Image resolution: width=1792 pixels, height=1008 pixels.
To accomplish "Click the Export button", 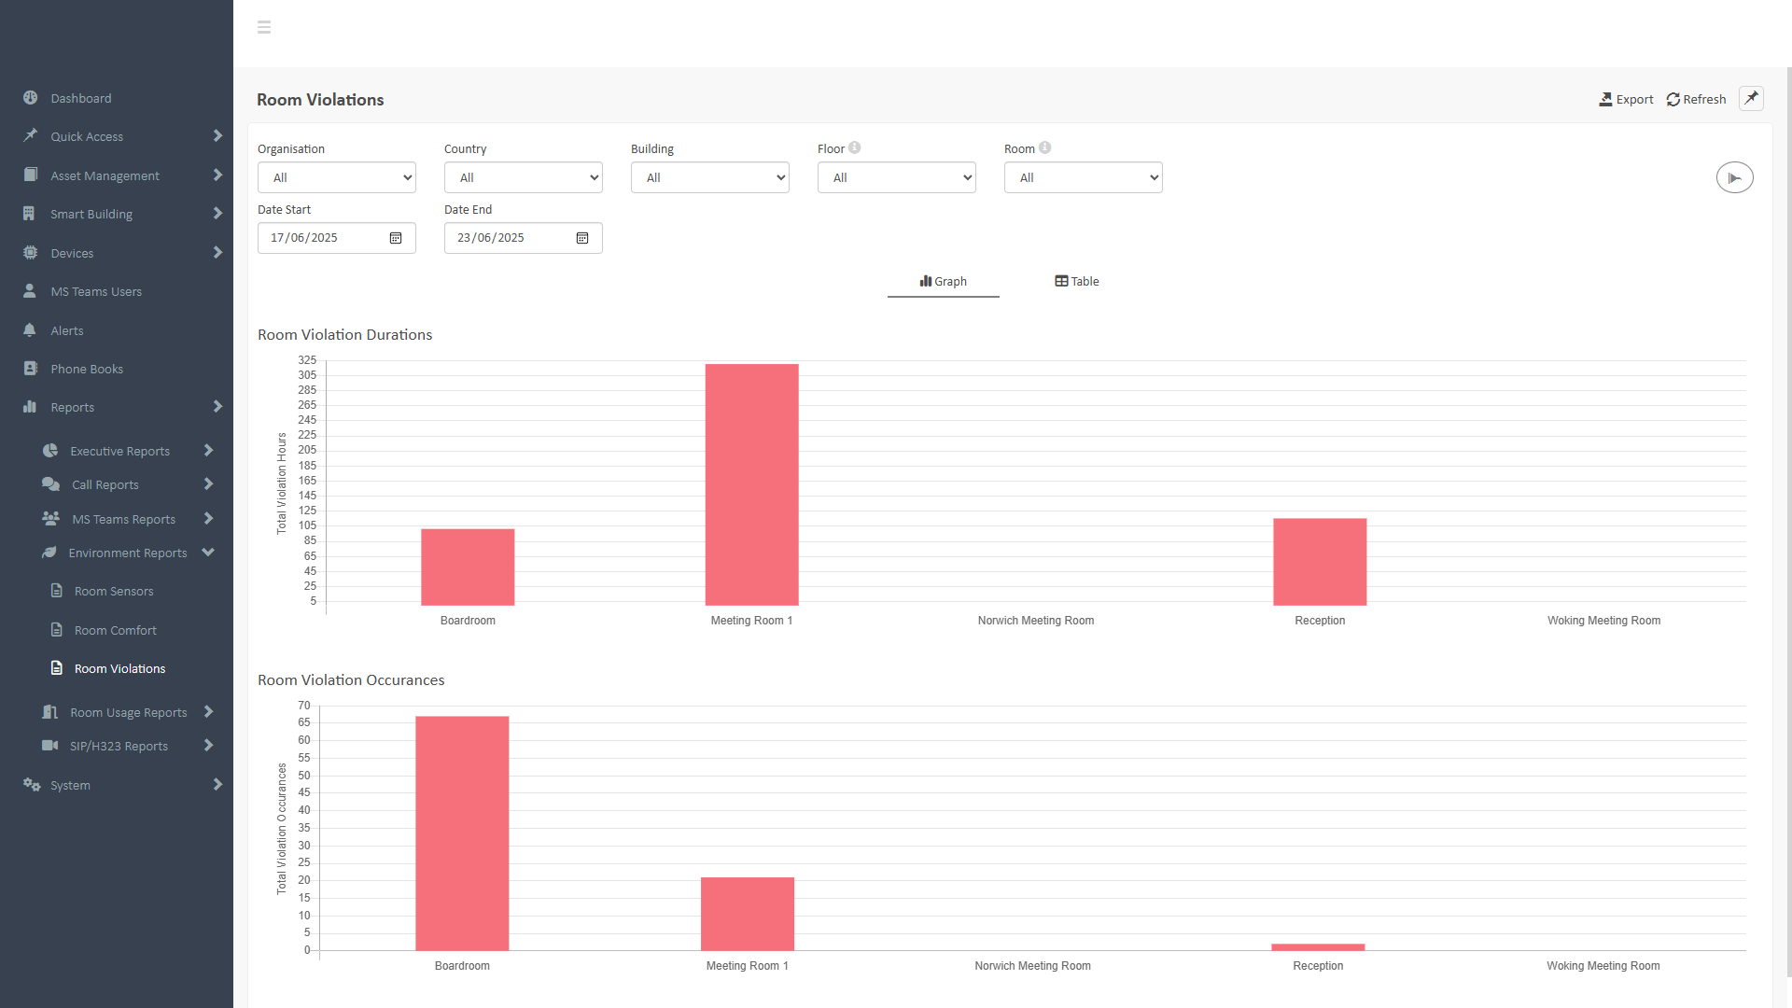I will (1625, 99).
